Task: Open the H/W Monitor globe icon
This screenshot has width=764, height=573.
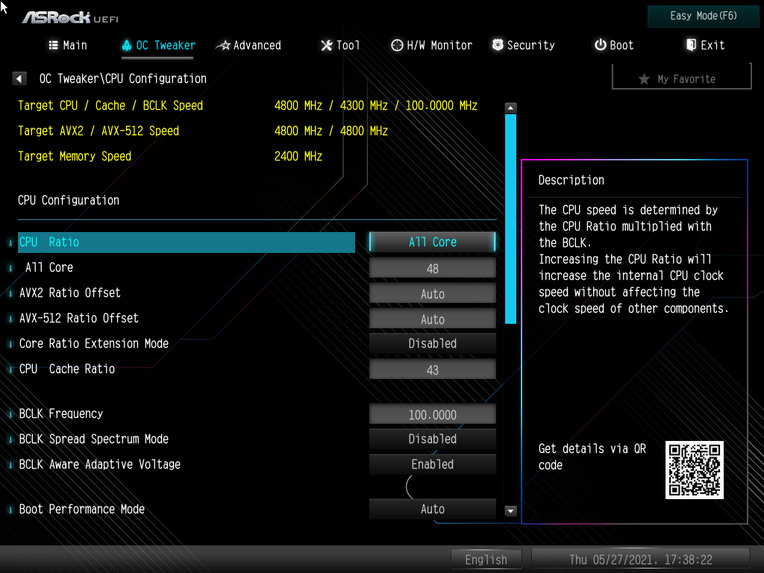Action: (x=396, y=45)
